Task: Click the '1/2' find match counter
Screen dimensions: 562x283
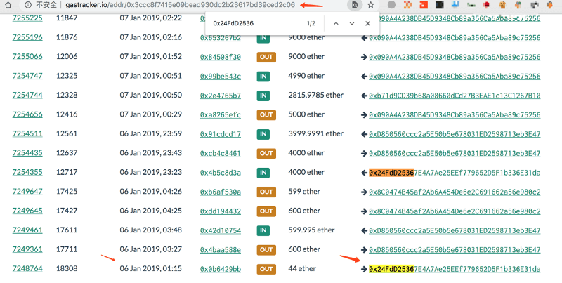Action: pos(311,23)
